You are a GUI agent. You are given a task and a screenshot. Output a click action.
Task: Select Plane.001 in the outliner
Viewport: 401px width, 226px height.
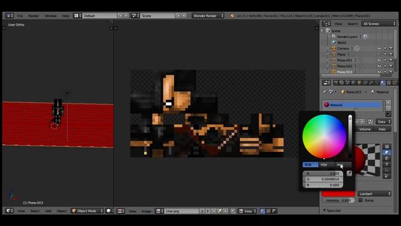coord(344,60)
